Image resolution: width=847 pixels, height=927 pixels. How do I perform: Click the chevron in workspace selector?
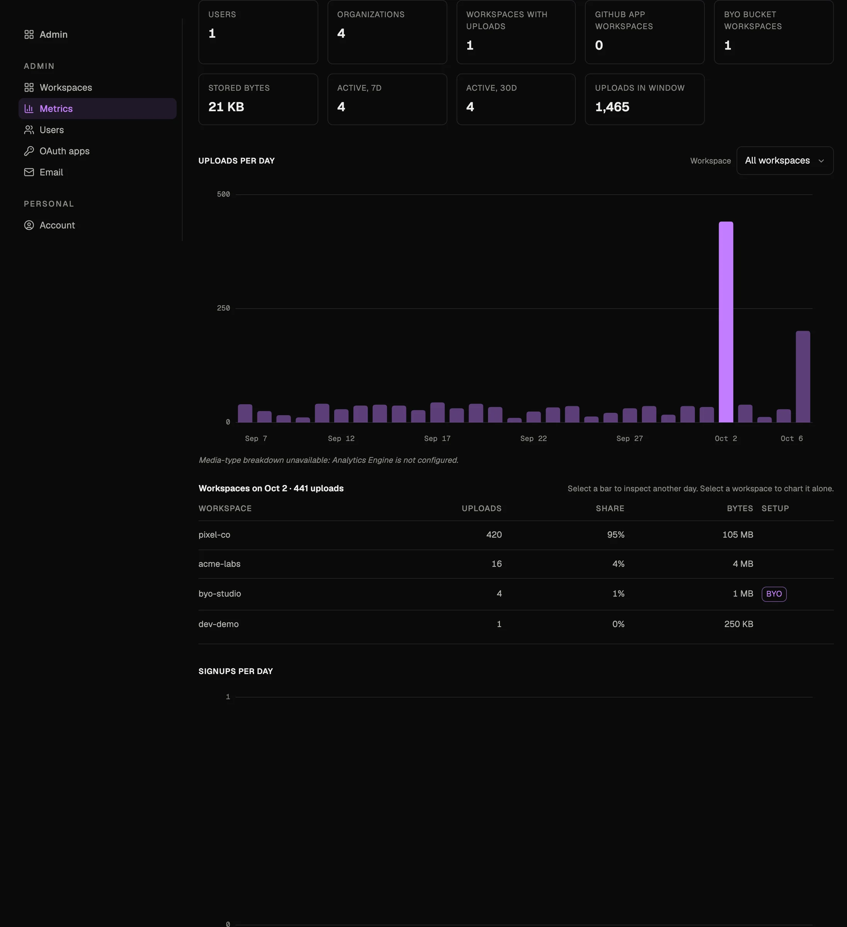tap(821, 161)
